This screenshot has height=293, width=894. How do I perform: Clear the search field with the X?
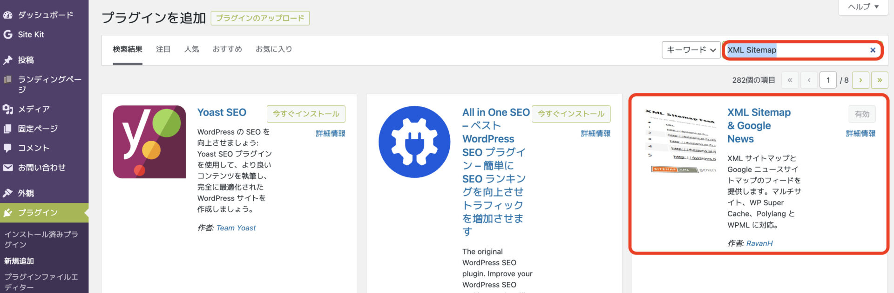[x=873, y=50]
